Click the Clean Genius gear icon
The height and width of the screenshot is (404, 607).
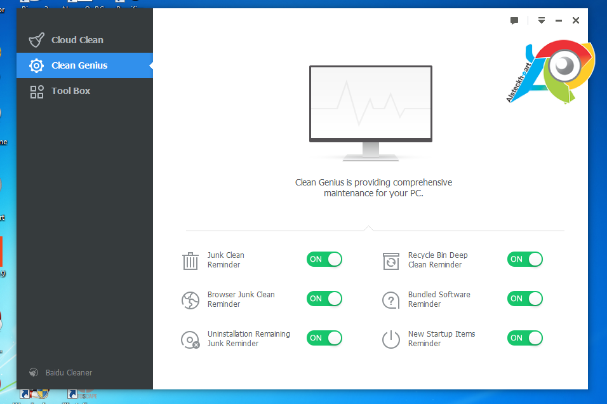point(36,65)
